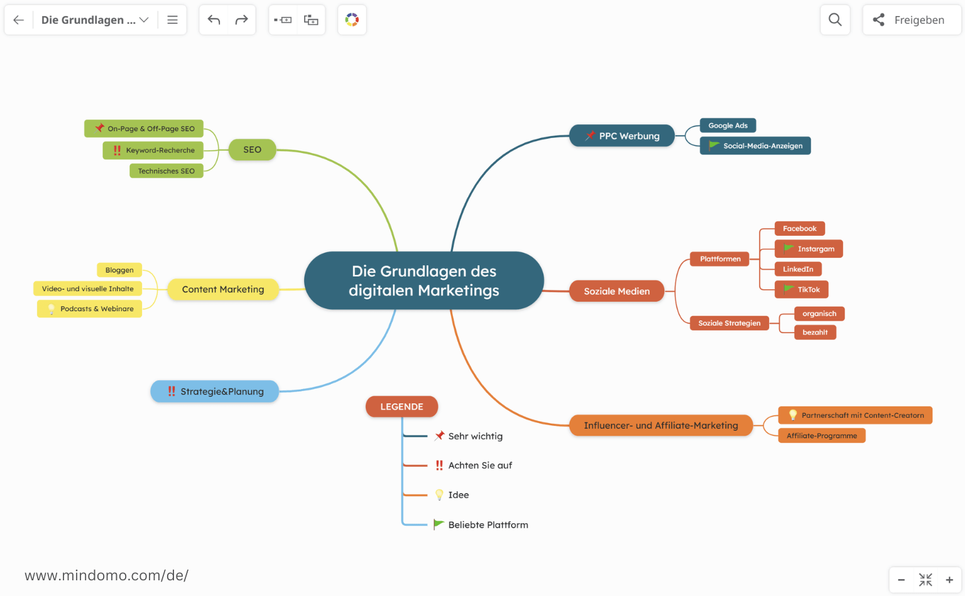
Task: Select the Google Ads subtopic
Action: click(x=728, y=125)
